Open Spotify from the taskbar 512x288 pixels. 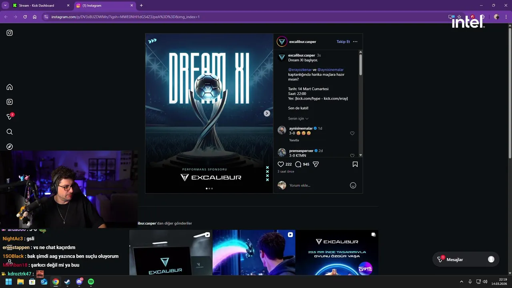[x=91, y=282]
